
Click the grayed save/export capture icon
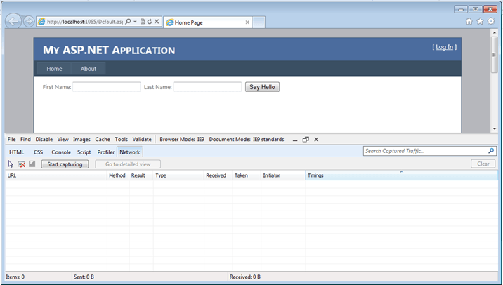click(32, 164)
